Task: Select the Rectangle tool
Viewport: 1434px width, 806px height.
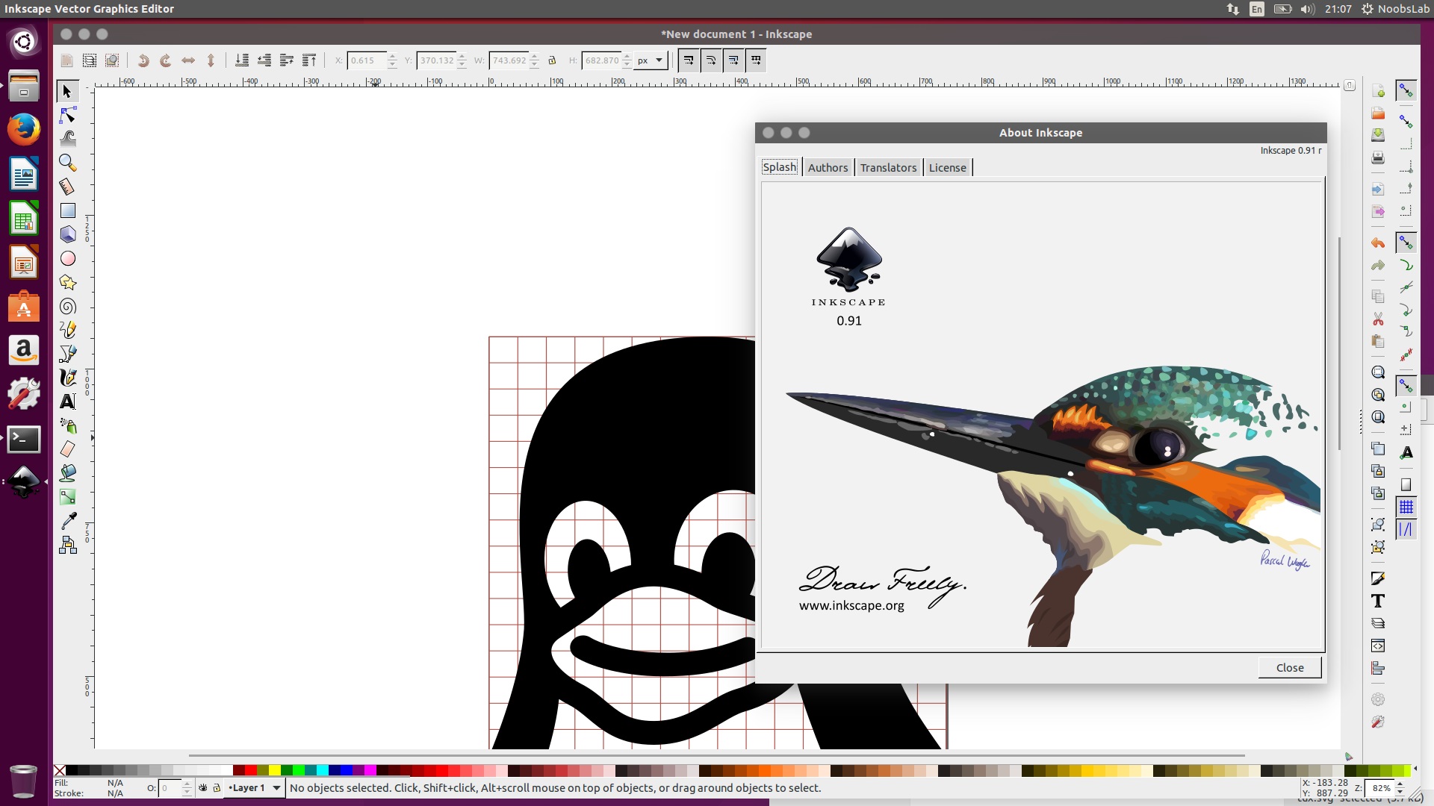Action: click(68, 210)
